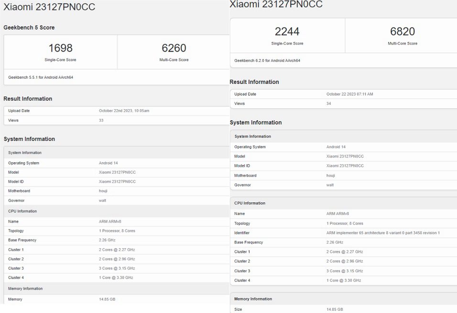Click the "Topology" label in Geekbench 6 result
The height and width of the screenshot is (313, 457).
pos(242,223)
